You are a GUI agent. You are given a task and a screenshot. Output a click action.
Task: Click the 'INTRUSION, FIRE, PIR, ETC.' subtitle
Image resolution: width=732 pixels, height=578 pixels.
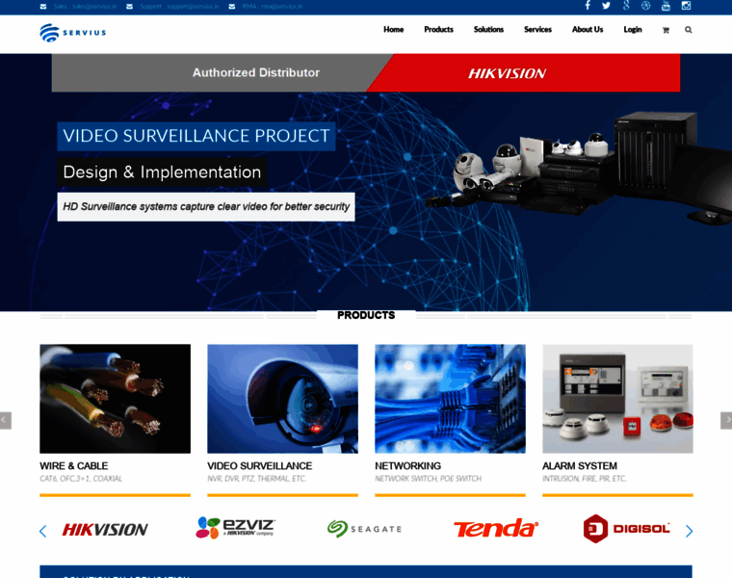585,479
